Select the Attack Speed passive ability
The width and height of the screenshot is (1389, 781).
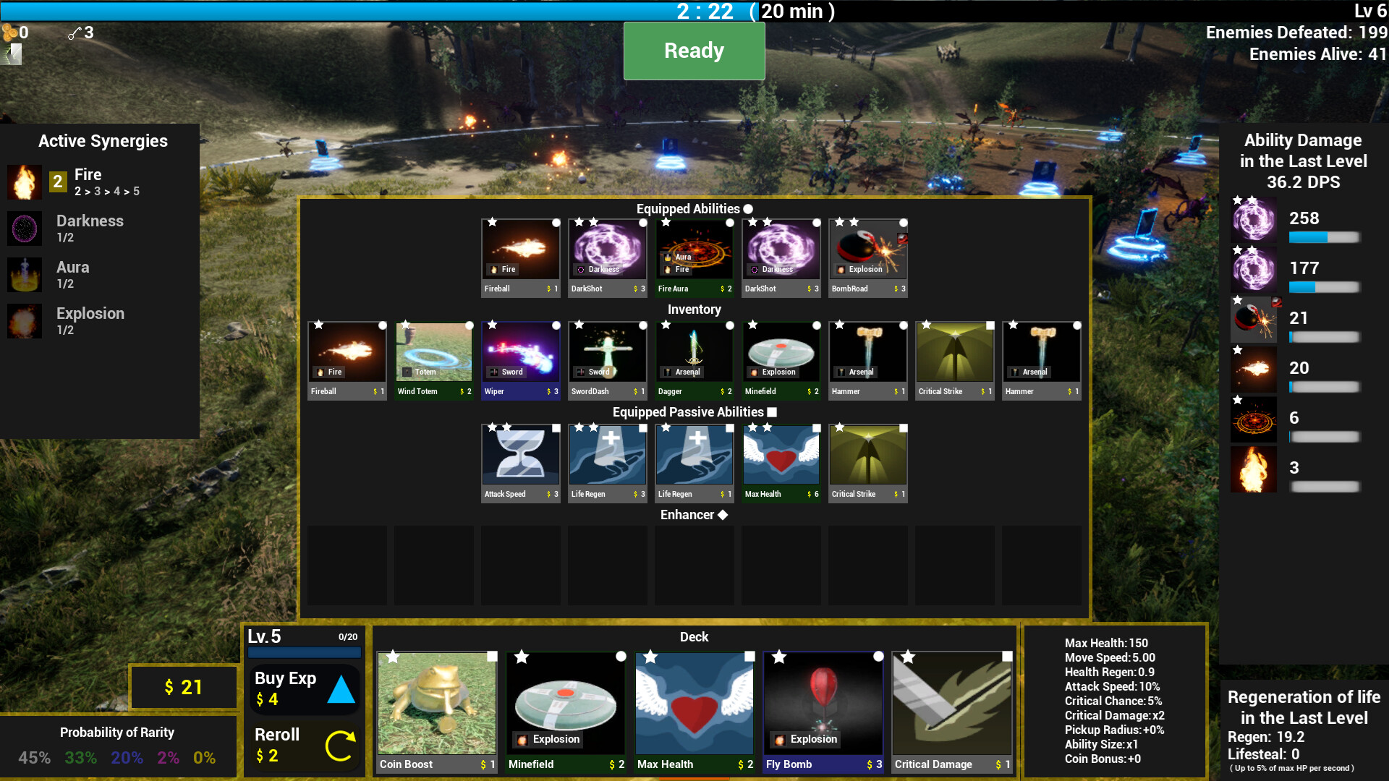[520, 464]
